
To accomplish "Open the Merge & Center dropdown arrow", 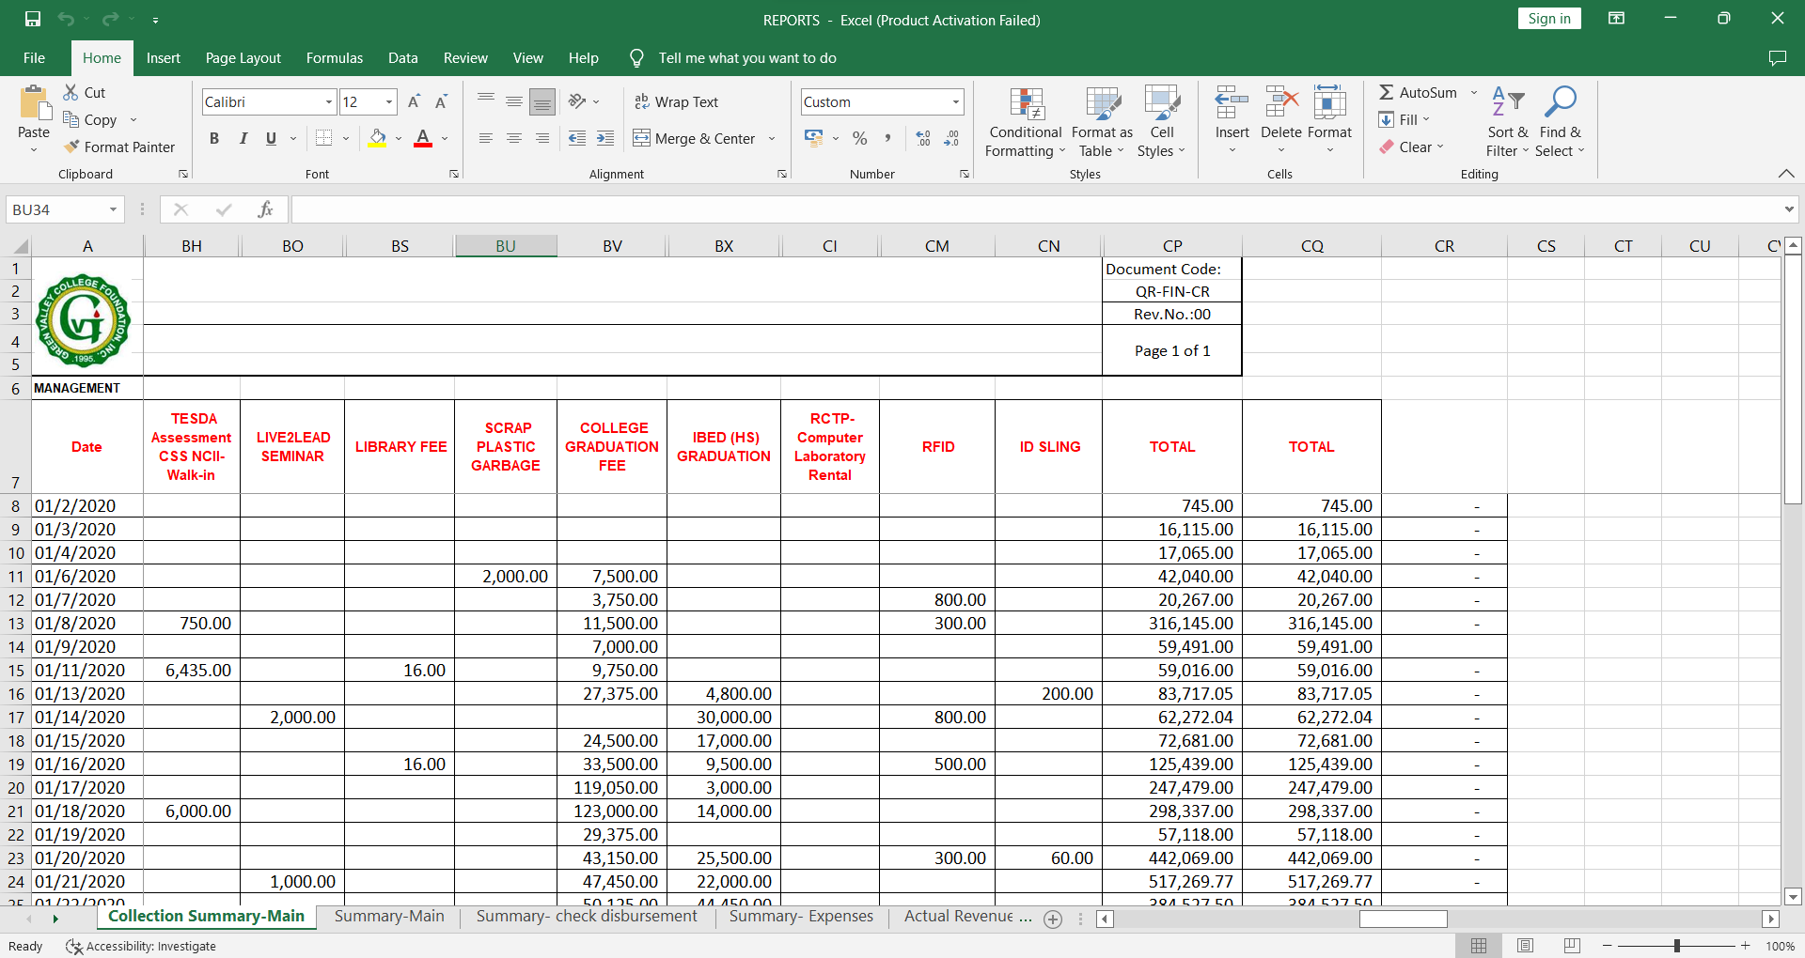I will [x=772, y=138].
